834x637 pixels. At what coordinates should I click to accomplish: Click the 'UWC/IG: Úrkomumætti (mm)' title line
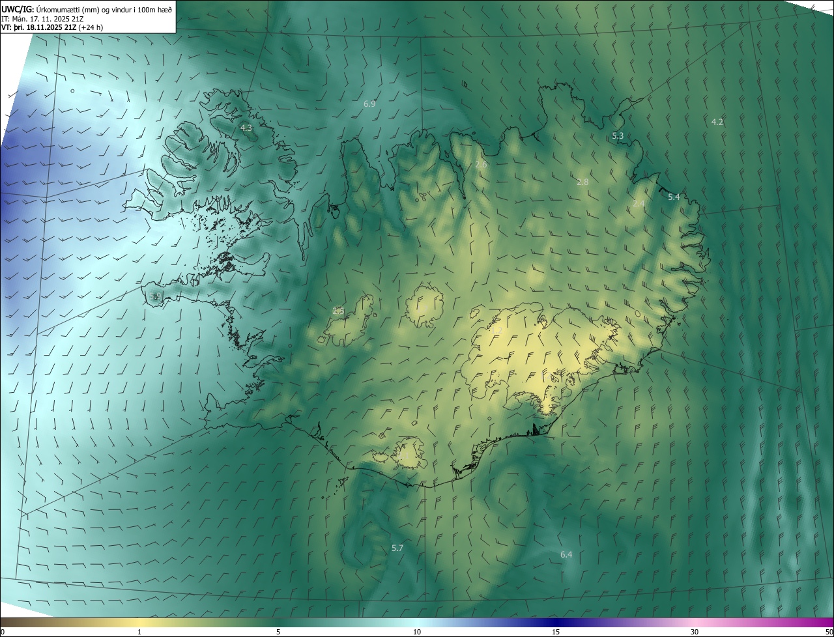tap(87, 9)
